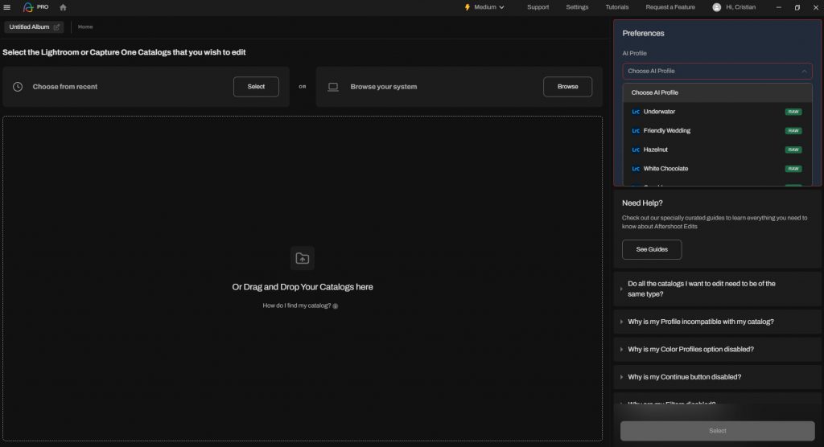
Task: Click the See Guides button
Action: tap(651, 250)
